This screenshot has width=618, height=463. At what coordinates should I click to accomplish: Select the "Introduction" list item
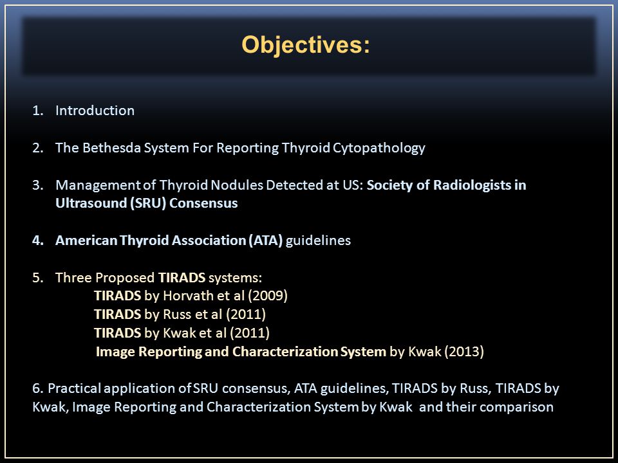tap(95, 111)
